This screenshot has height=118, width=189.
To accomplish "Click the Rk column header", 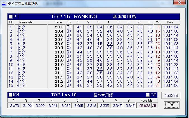I will (11, 22).
